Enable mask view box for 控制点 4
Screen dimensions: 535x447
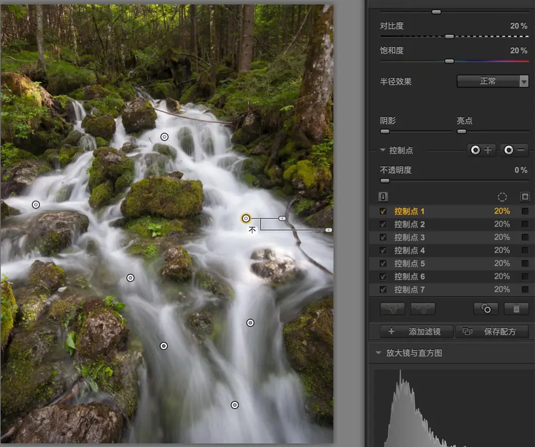[525, 250]
